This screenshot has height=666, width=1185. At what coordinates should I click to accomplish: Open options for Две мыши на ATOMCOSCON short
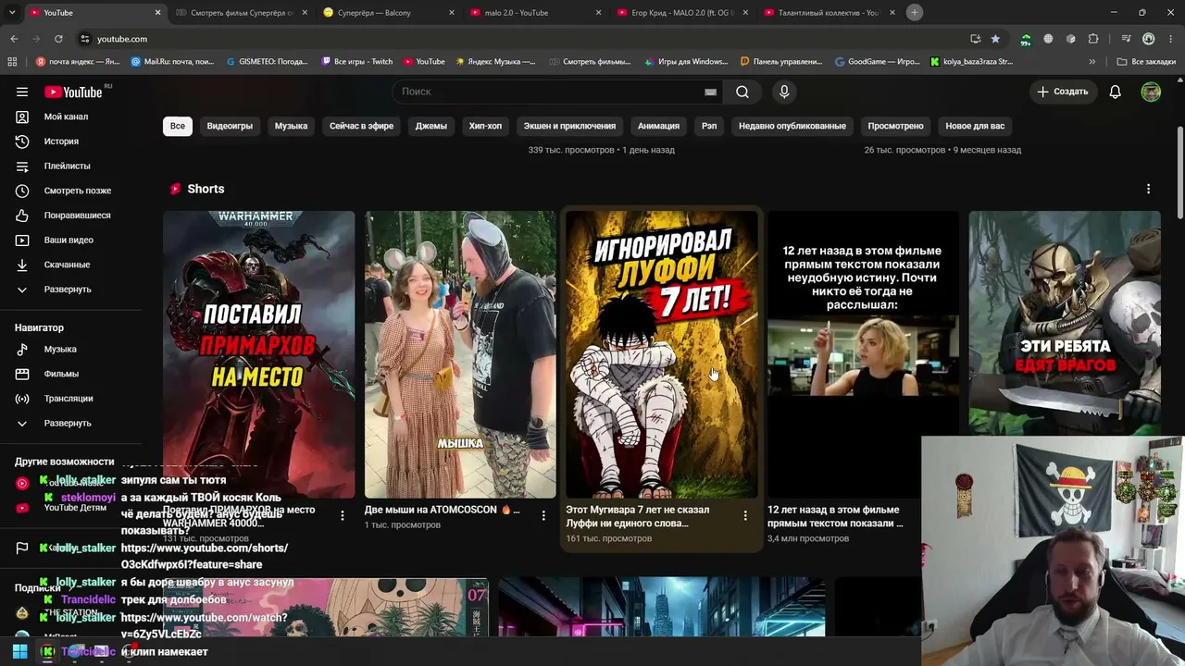point(543,515)
